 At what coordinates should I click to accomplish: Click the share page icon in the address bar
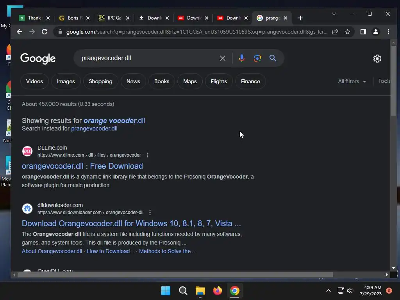coord(335,32)
